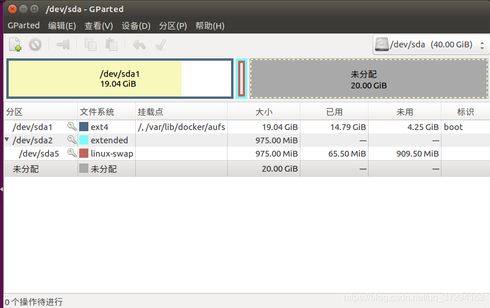This screenshot has height=308, width=490.
Task: Open the /dev/sda device dropdown
Action: [431, 44]
